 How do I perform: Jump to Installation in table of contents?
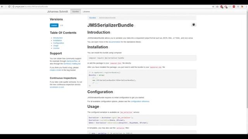click(x=57, y=41)
